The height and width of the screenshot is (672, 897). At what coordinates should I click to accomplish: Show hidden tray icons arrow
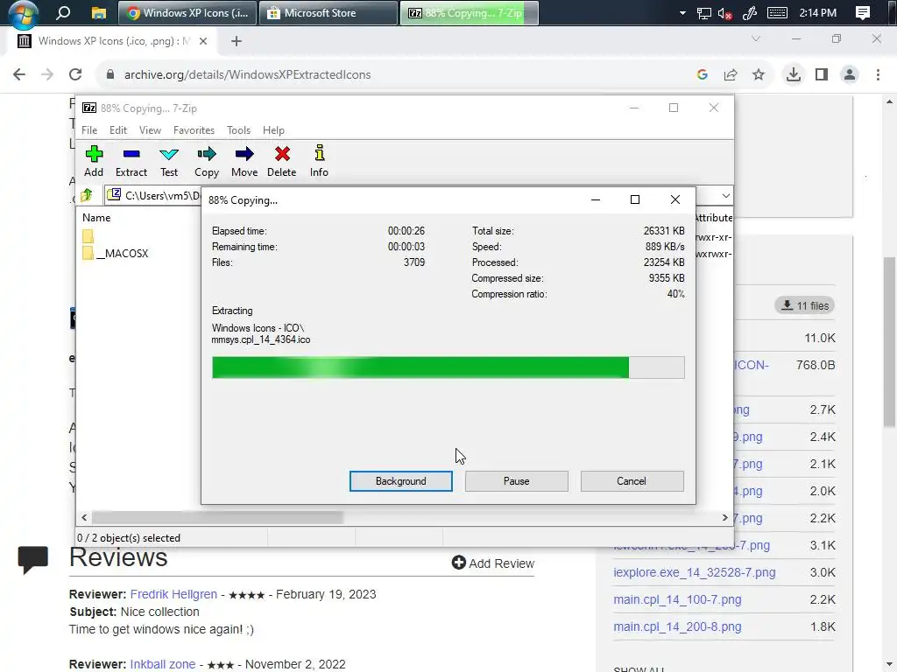click(682, 12)
